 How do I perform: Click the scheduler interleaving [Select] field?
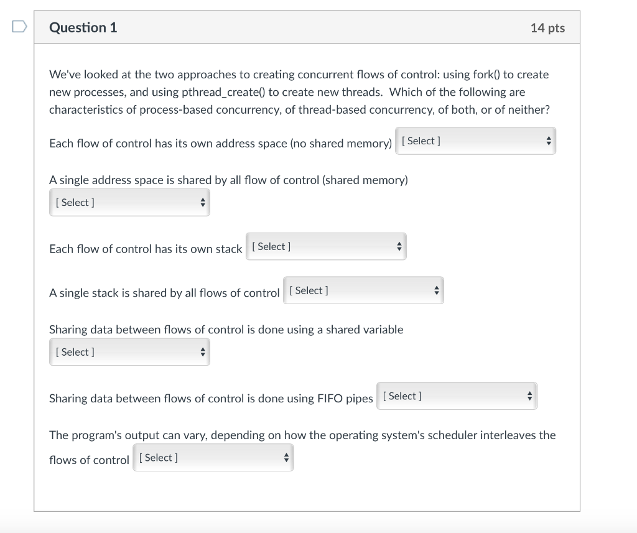(x=187, y=457)
